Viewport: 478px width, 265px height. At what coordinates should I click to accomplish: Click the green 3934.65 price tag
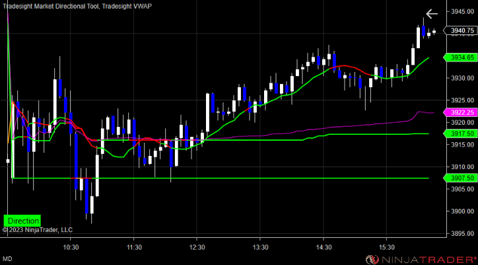[x=461, y=57]
